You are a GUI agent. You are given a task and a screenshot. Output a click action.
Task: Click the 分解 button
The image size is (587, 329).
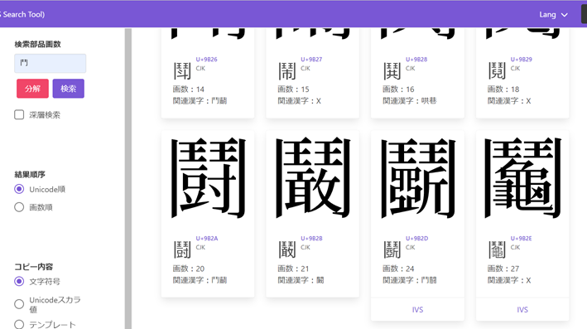coord(32,89)
